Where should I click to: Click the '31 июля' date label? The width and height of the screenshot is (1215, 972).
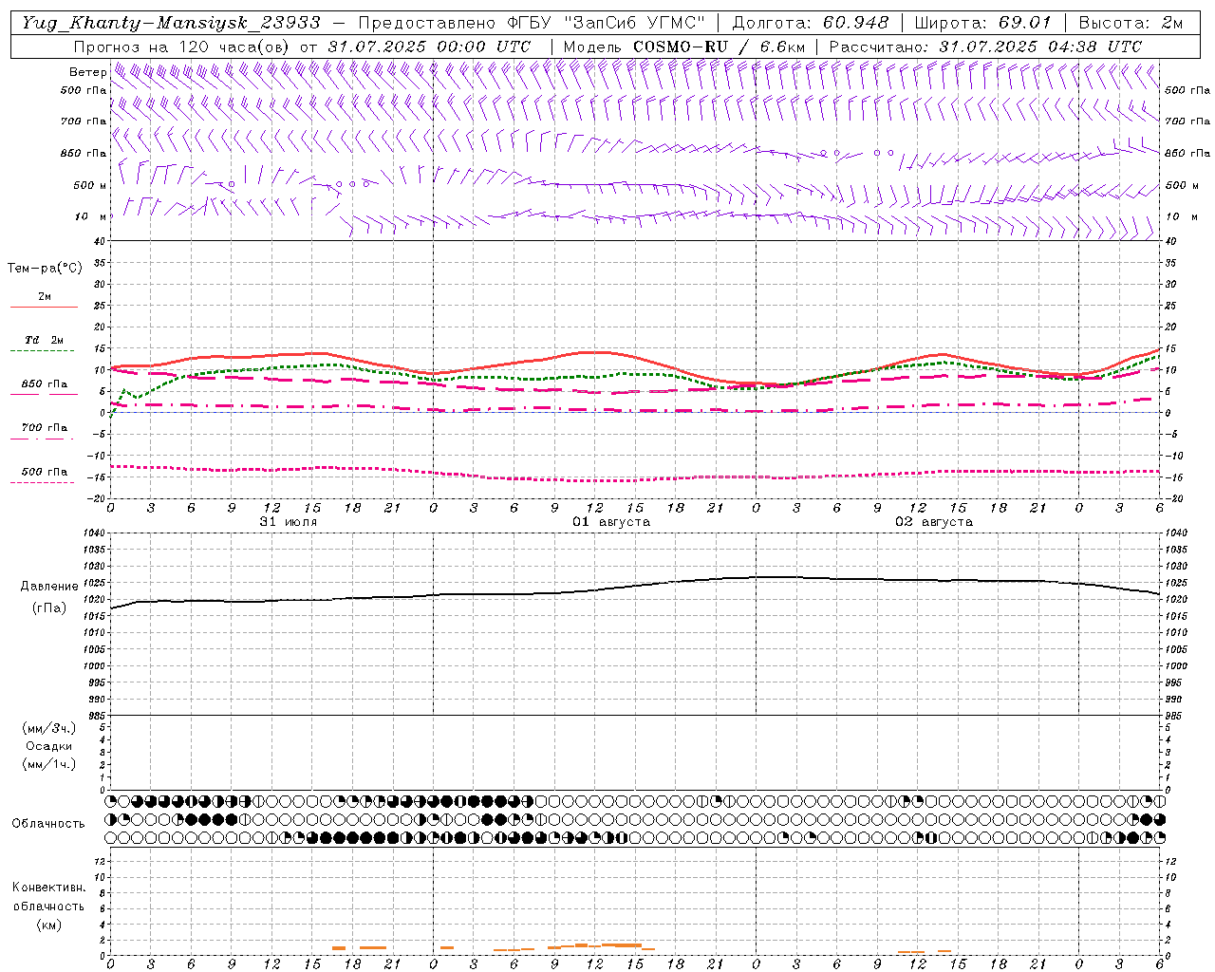pos(289,522)
